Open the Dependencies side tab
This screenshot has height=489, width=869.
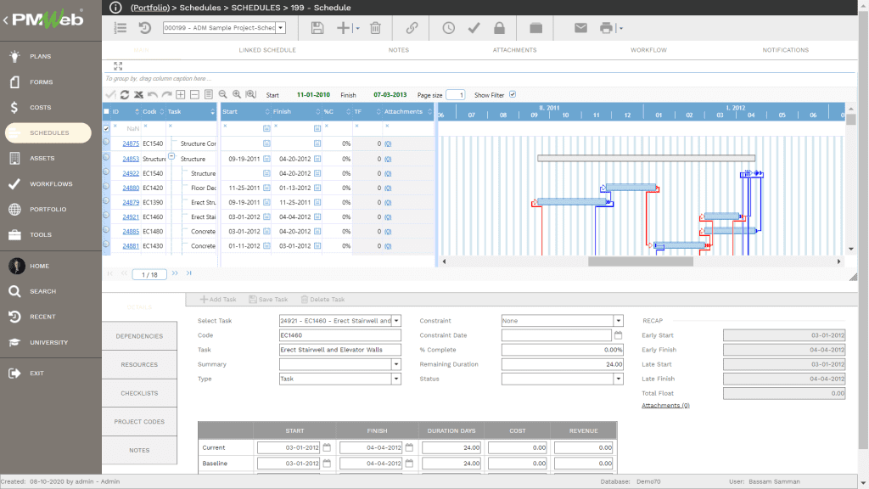click(x=140, y=336)
